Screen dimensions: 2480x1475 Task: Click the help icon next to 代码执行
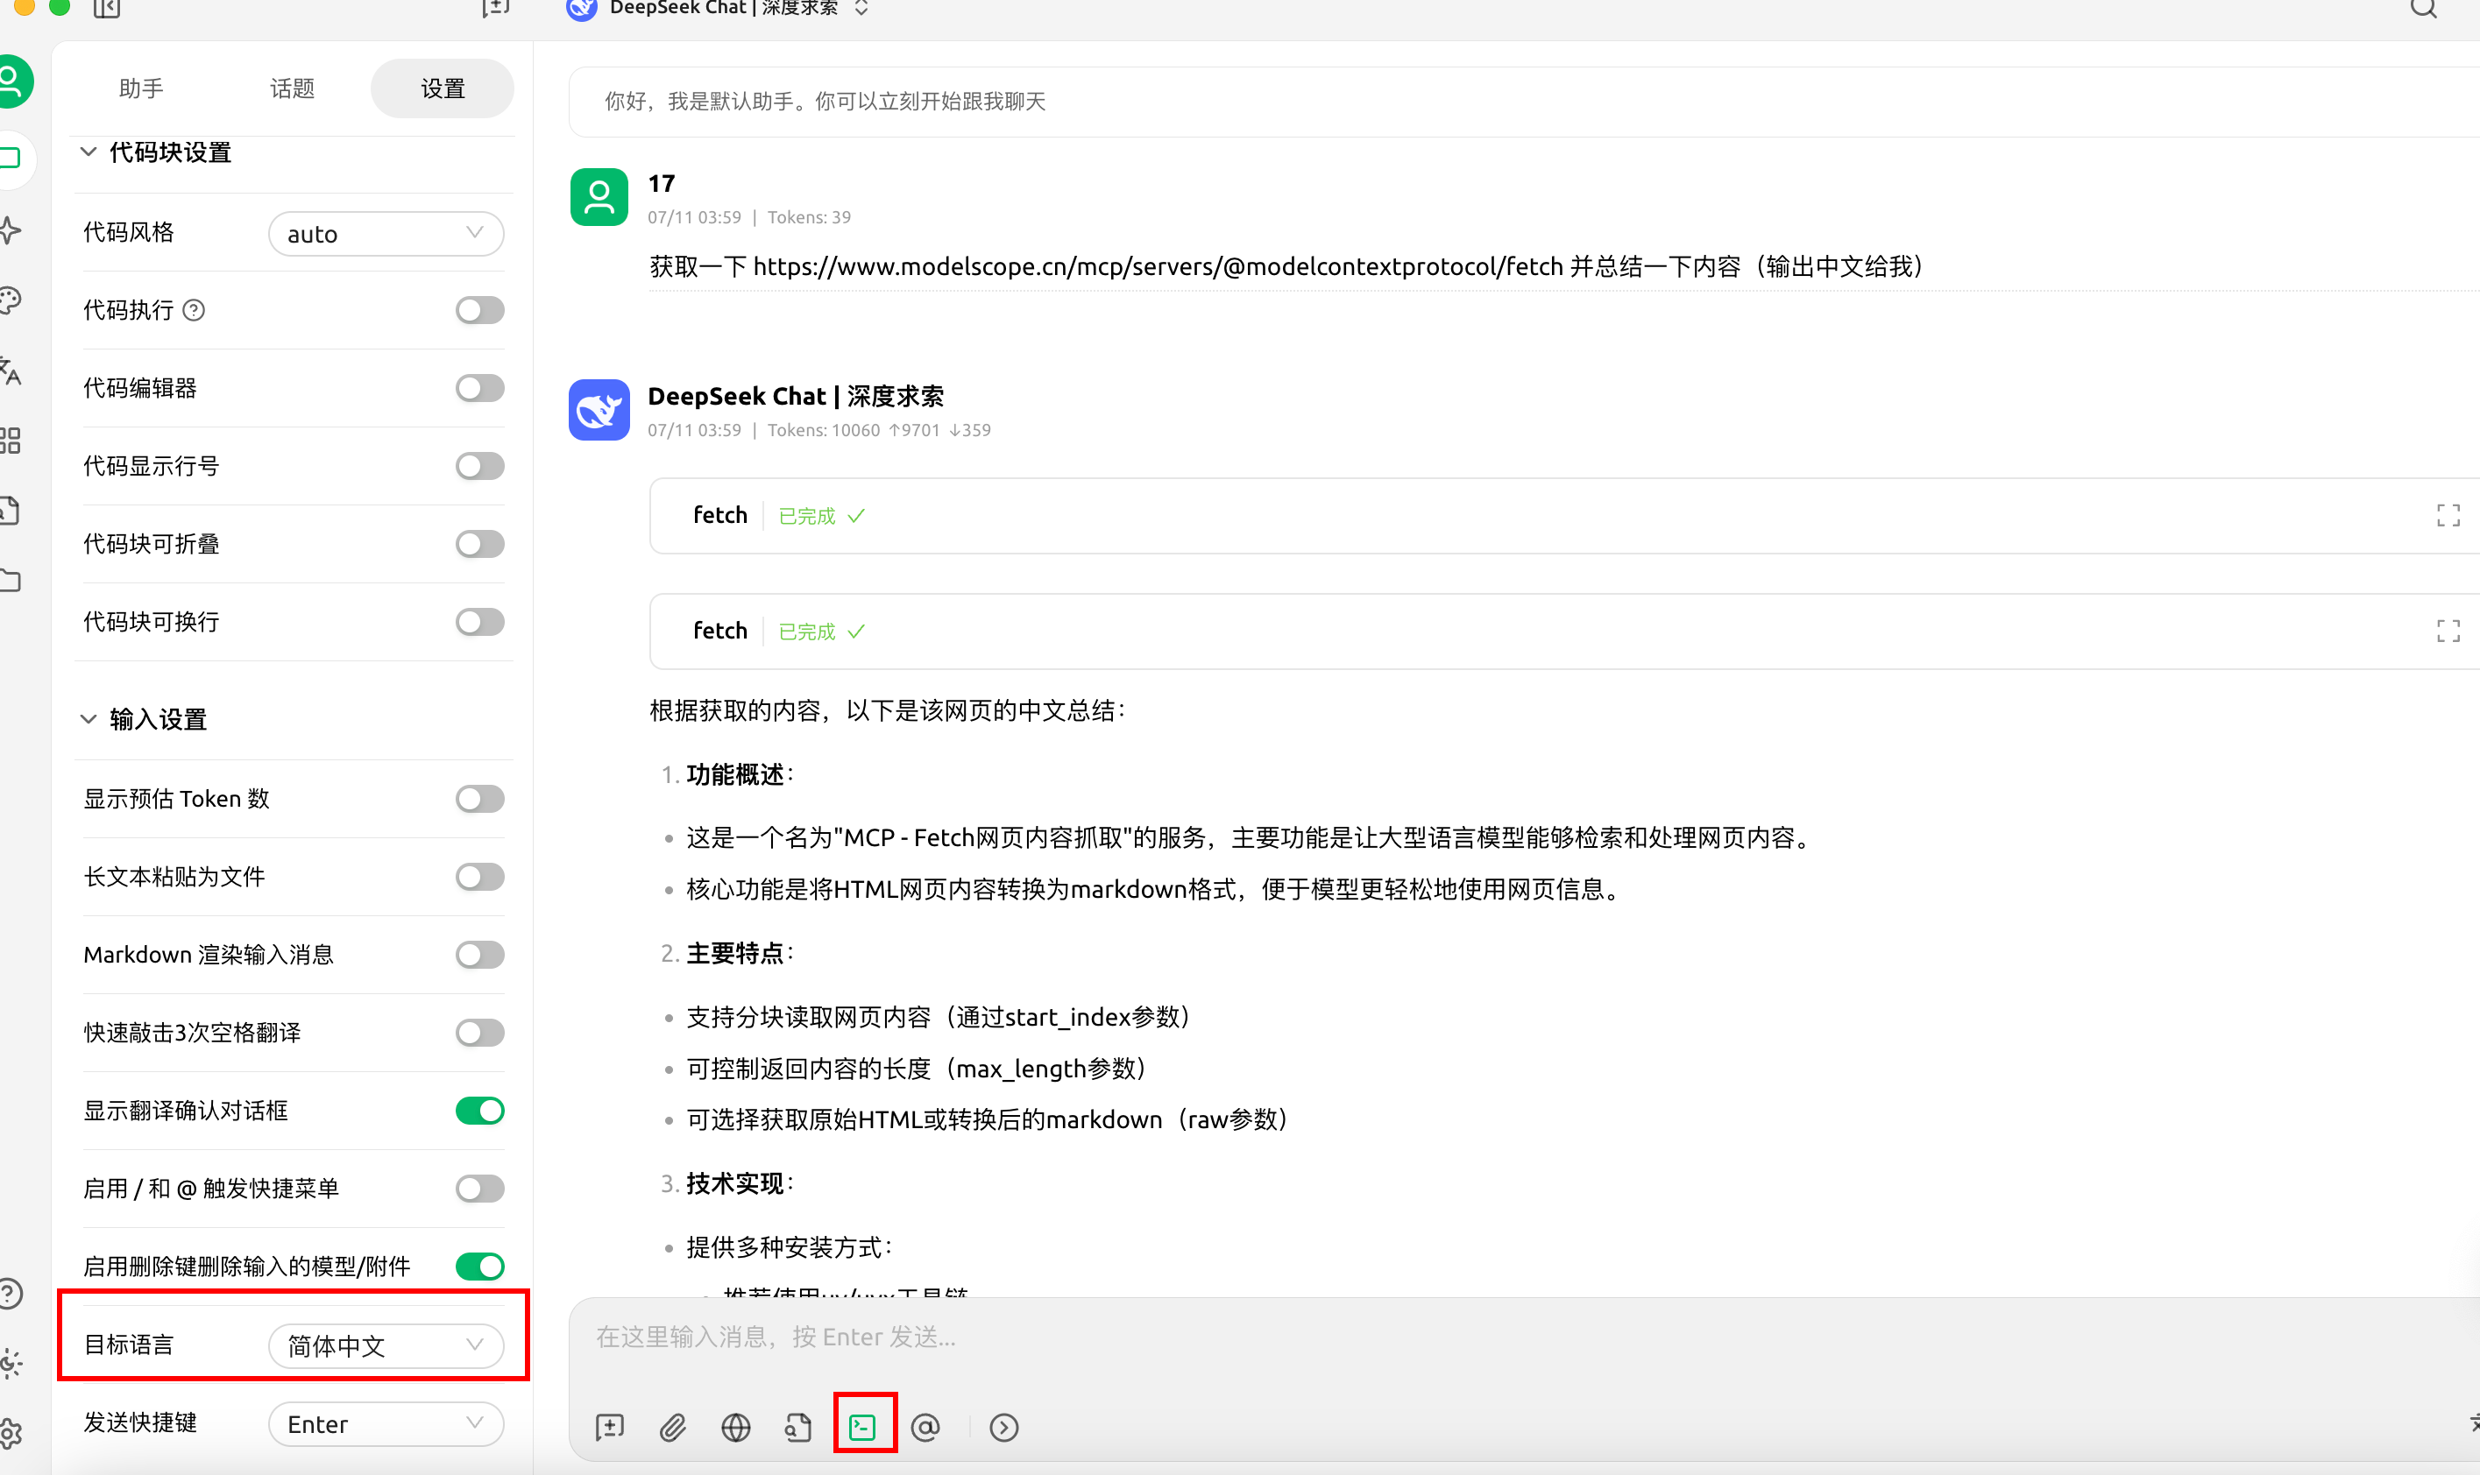click(194, 310)
